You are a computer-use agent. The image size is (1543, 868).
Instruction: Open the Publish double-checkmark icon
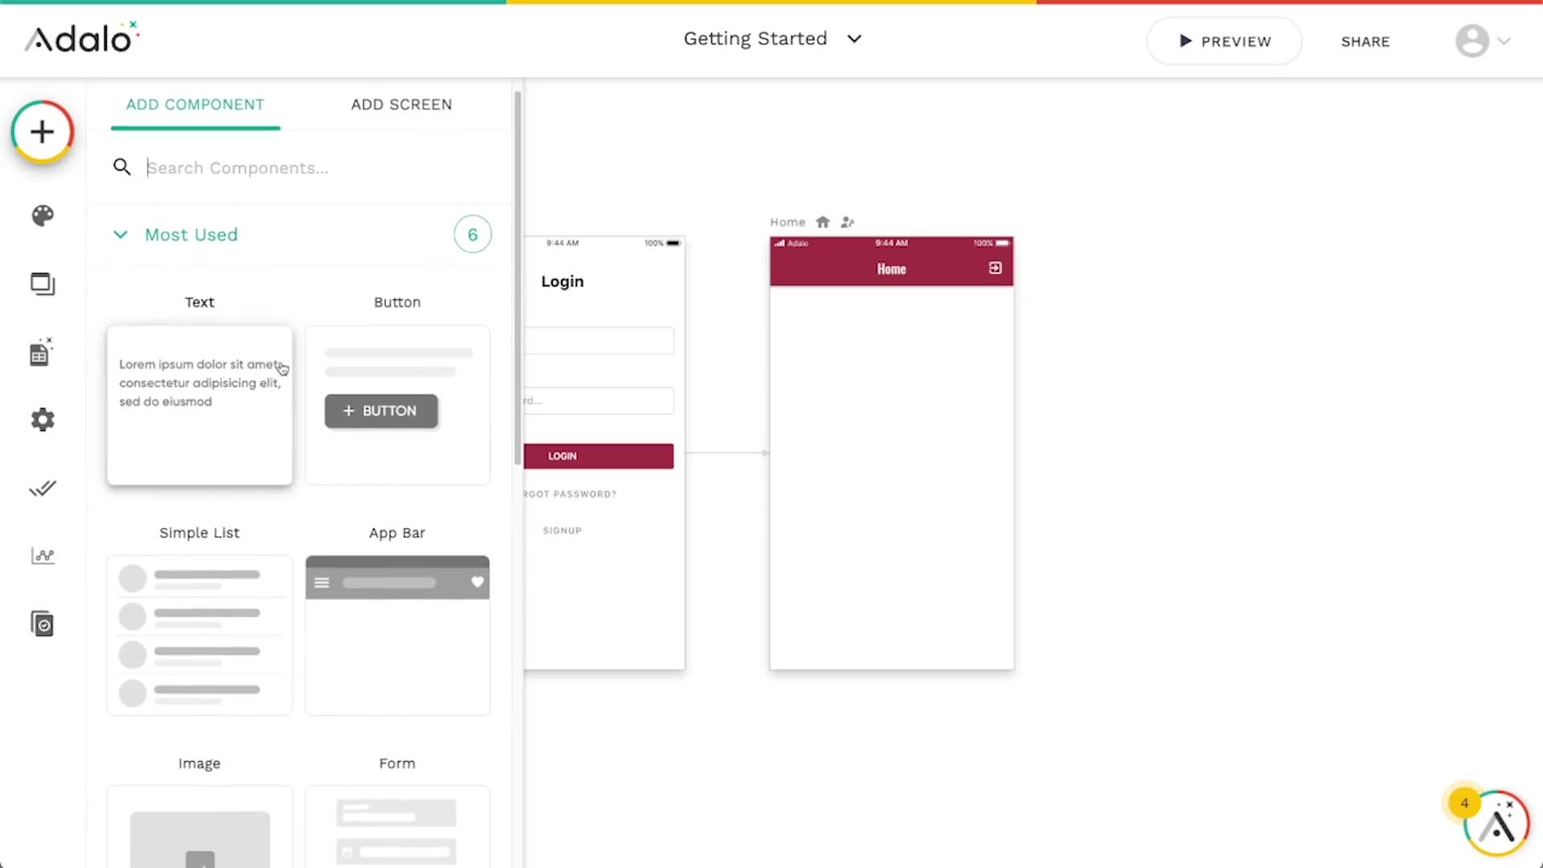[43, 488]
